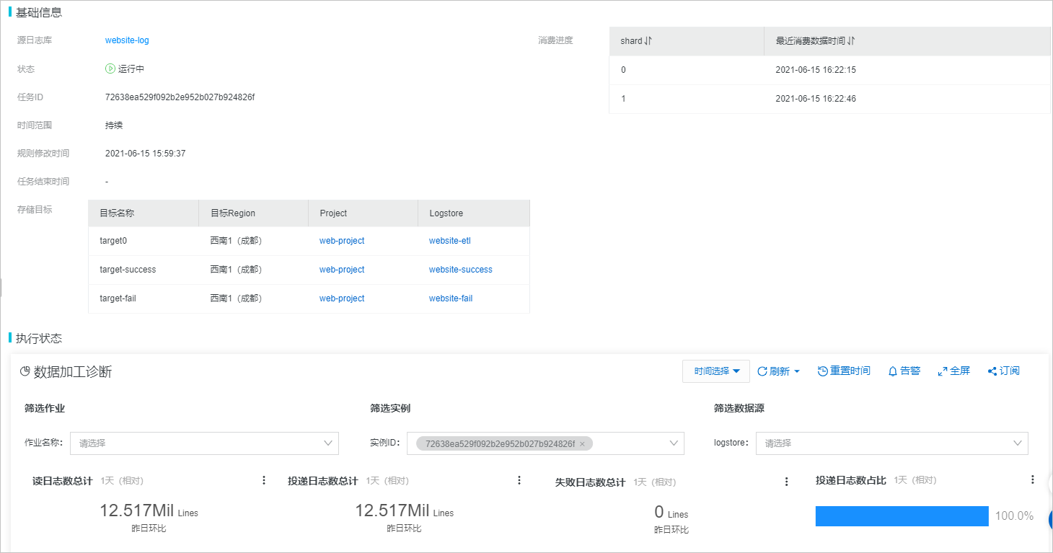Open 失败日志数总计 panel options menu
Image resolution: width=1053 pixels, height=553 pixels.
787,482
